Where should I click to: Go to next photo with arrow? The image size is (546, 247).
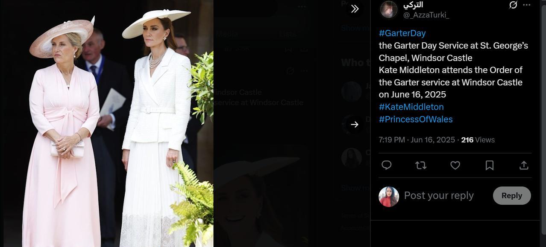[x=355, y=125]
